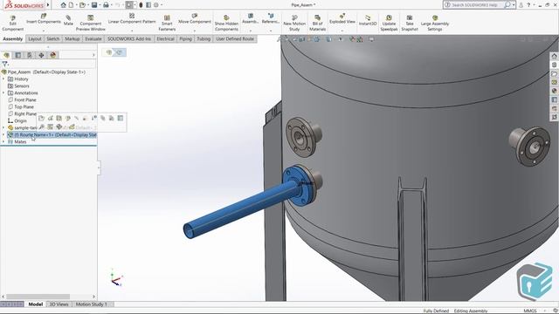Open Insert Components command
The image size is (559, 314).
44,19
